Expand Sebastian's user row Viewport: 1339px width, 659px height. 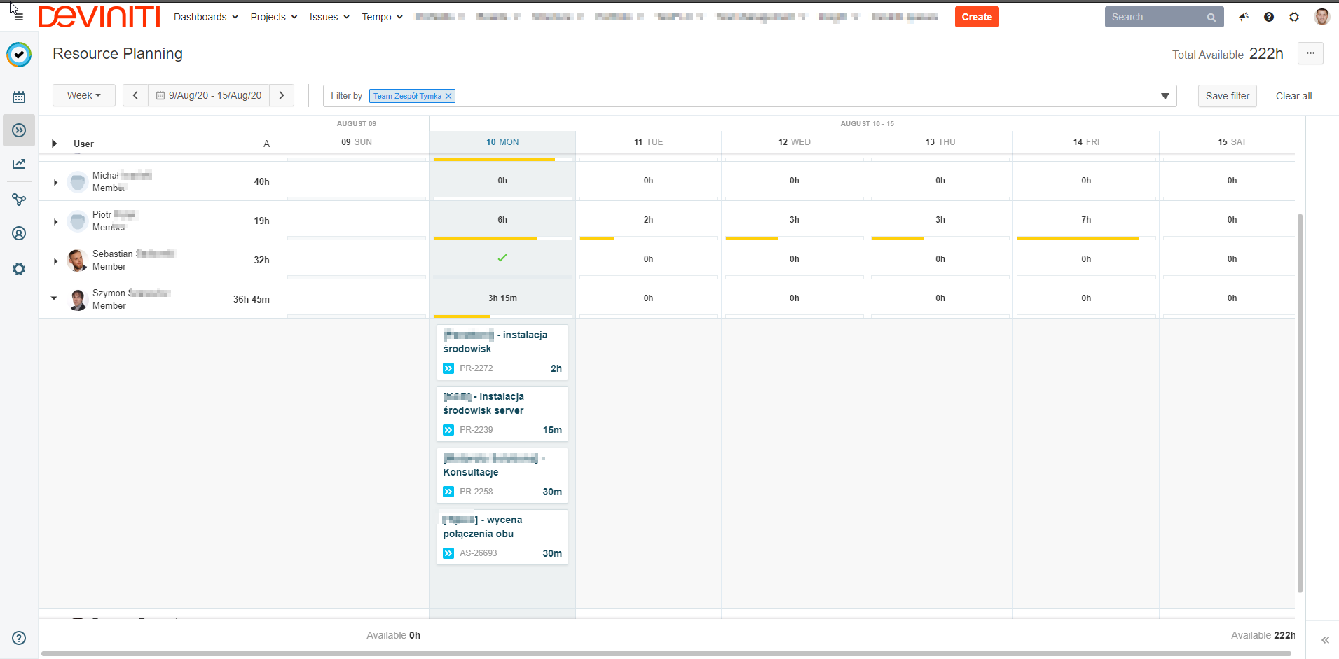click(55, 261)
